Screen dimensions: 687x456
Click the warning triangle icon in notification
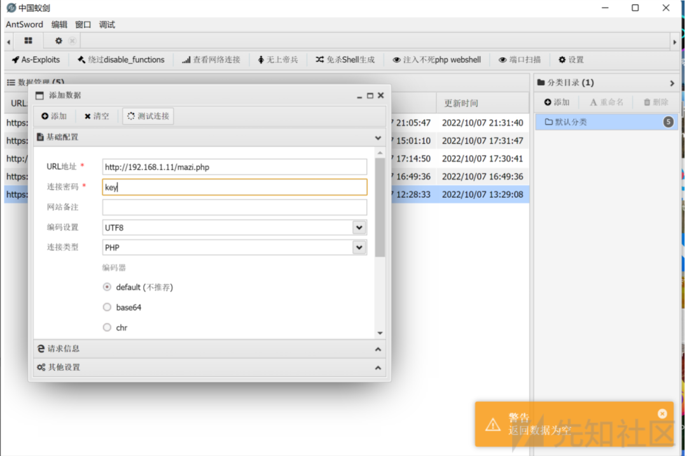(492, 424)
